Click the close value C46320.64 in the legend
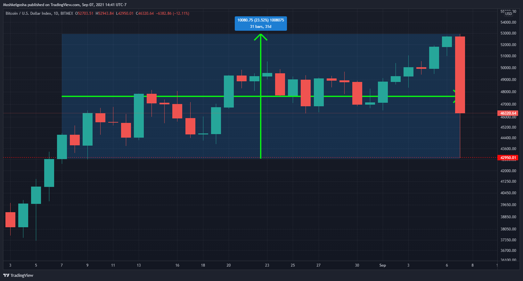The height and width of the screenshot is (281, 523). pyautogui.click(x=145, y=13)
